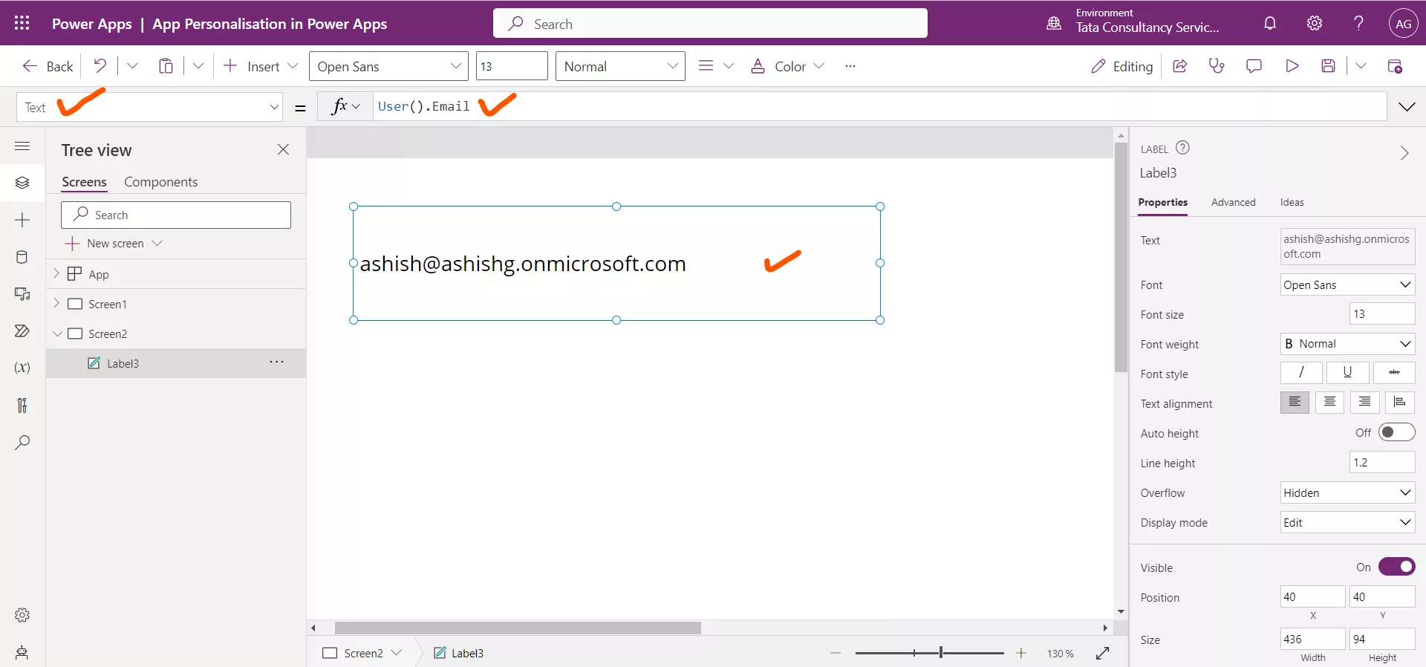1426x667 pixels.
Task: Click the zoom slider handle
Action: 940,653
